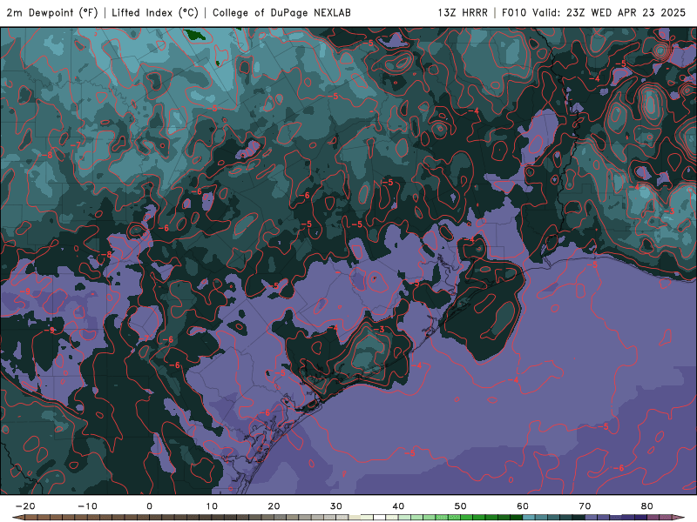Click the 50 label on the color scale

[x=461, y=506]
